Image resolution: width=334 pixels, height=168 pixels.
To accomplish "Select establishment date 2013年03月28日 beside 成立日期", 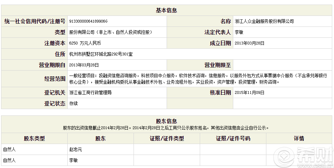I will click(x=249, y=43).
